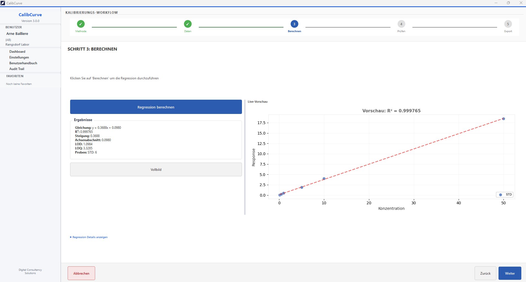Open the Audit Trail page
This screenshot has width=526, height=282.
coord(17,69)
